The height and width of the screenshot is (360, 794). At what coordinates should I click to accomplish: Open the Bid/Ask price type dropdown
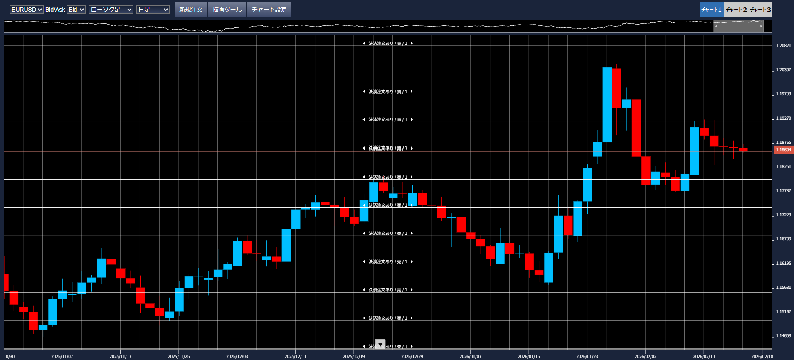[76, 10]
